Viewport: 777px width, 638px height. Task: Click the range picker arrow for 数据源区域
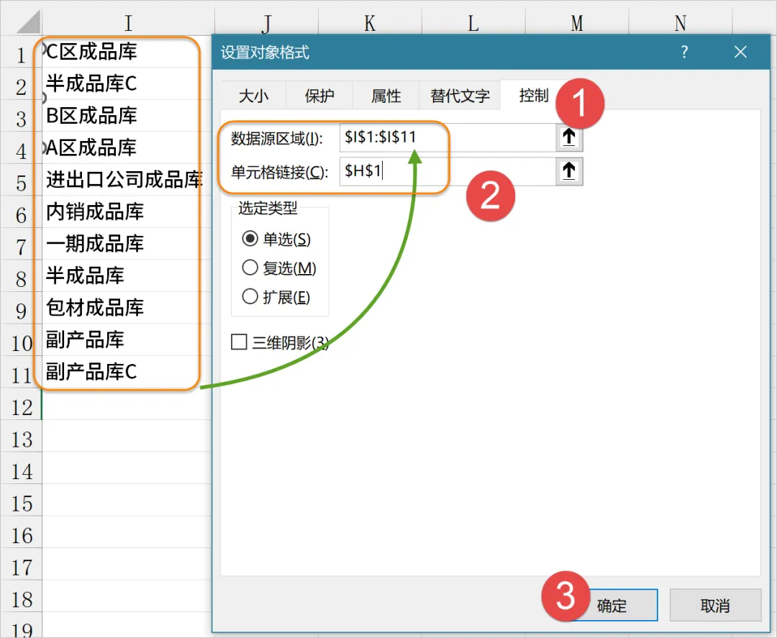coord(569,137)
